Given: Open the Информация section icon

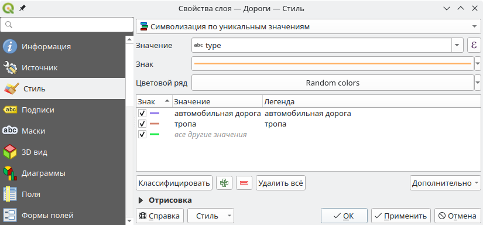Looking at the screenshot, I should [x=9, y=46].
